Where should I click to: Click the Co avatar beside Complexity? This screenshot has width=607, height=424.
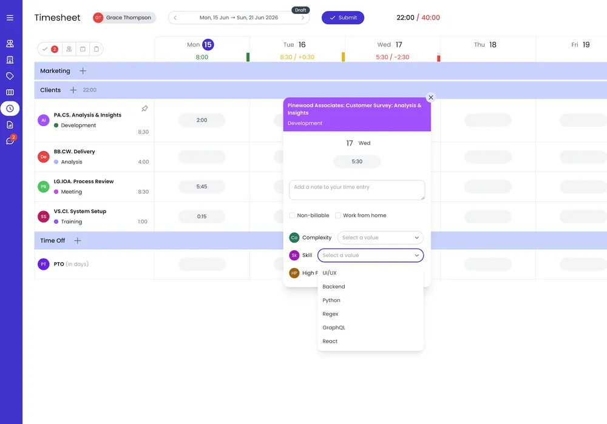coord(294,238)
